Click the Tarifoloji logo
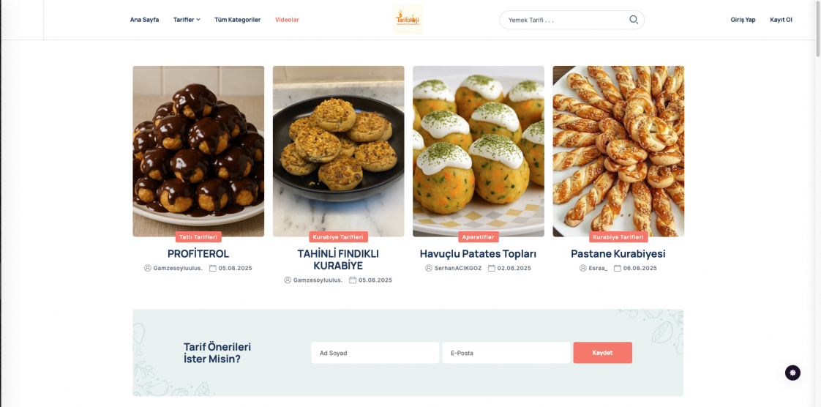Image resolution: width=821 pixels, height=407 pixels. (408, 20)
